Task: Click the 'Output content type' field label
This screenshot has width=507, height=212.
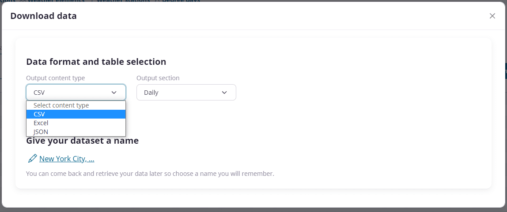Action: (x=55, y=78)
